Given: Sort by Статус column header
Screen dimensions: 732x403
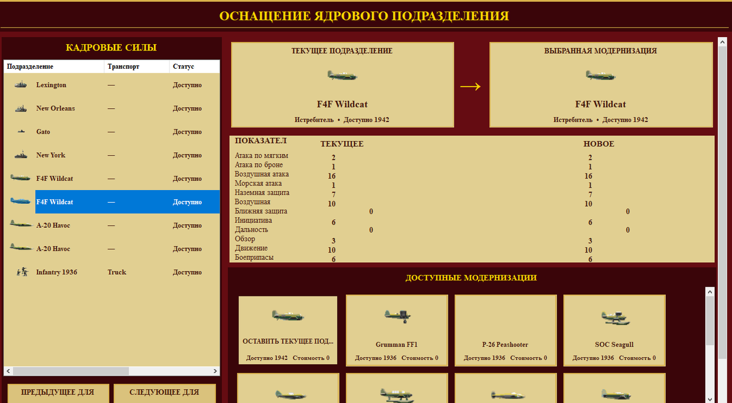Looking at the screenshot, I should coord(194,66).
